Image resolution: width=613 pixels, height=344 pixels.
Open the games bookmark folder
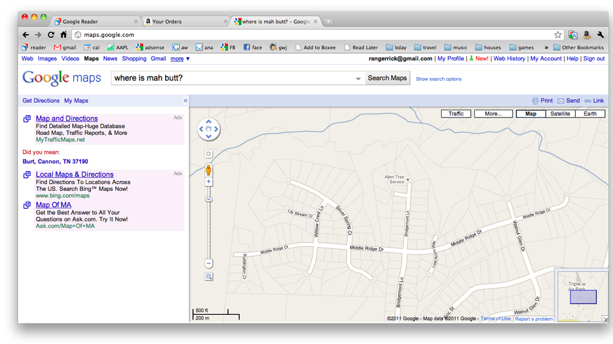click(x=521, y=48)
